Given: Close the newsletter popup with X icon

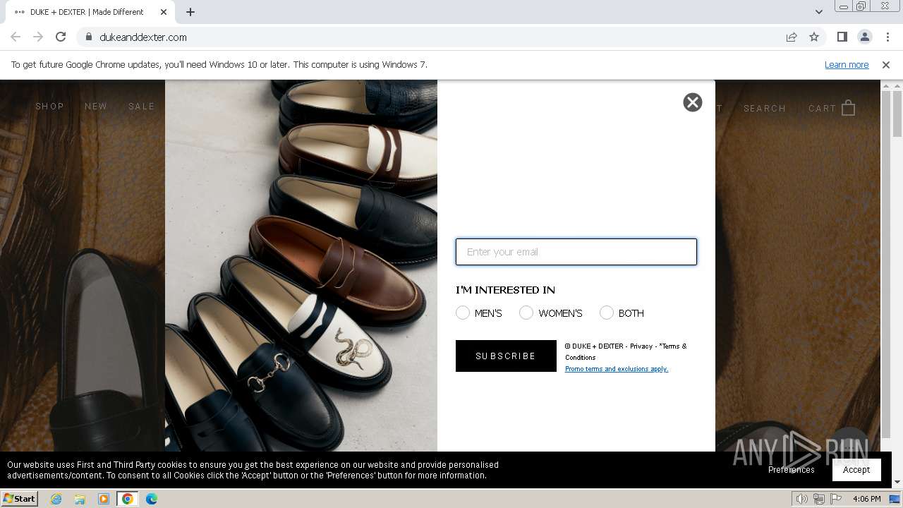Looking at the screenshot, I should [x=693, y=102].
